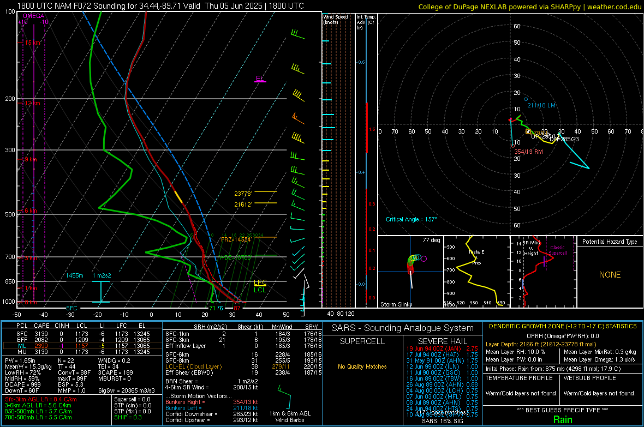Click the Theta-E v. Pres plot label
The height and width of the screenshot is (427, 644).
tap(476, 257)
